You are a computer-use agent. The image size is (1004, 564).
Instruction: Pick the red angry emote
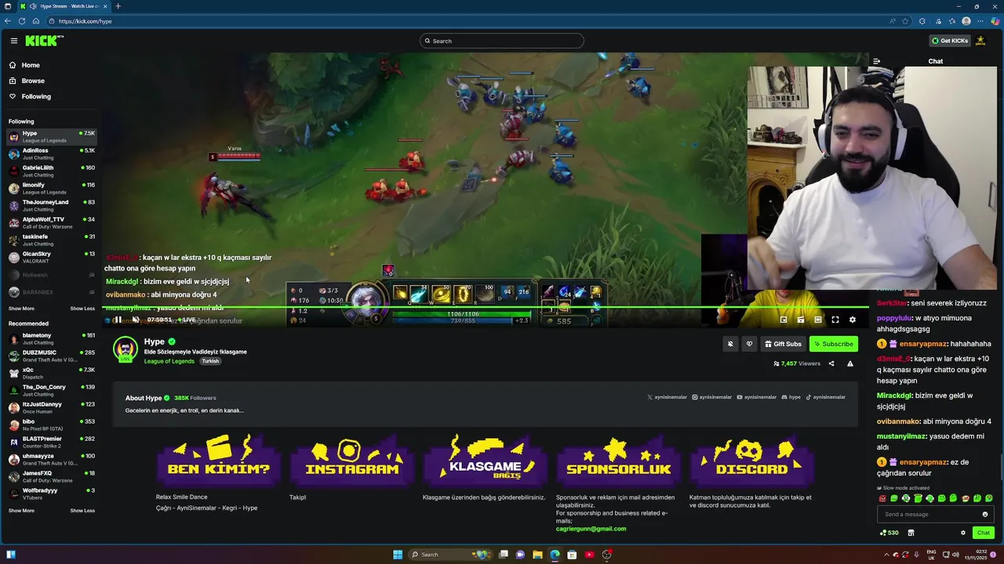coord(882,498)
